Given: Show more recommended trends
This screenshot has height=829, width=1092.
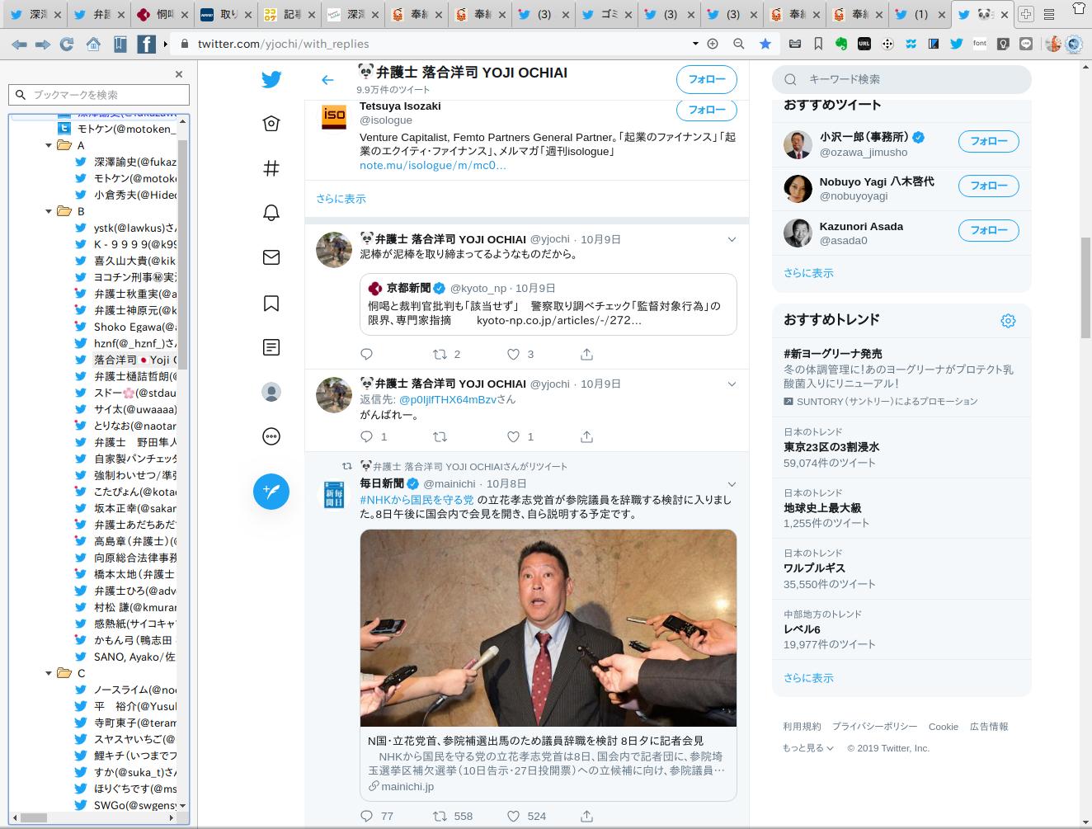Looking at the screenshot, I should pyautogui.click(x=808, y=678).
